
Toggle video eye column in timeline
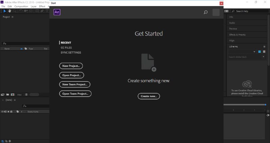[x=2, y=111]
